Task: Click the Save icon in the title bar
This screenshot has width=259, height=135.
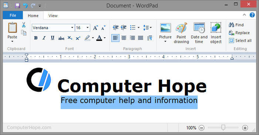Action: [17, 6]
